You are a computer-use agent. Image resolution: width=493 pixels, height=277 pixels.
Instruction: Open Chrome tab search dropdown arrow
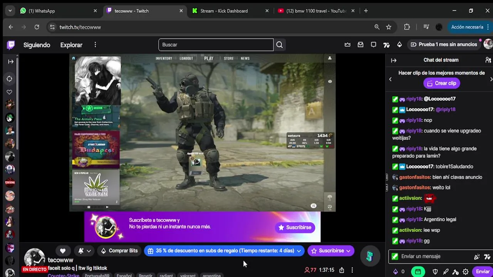pyautogui.click(x=10, y=11)
